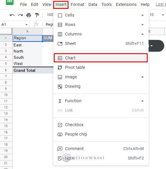Open the Tools menu
This screenshot has height=169, width=166.
[107, 4]
